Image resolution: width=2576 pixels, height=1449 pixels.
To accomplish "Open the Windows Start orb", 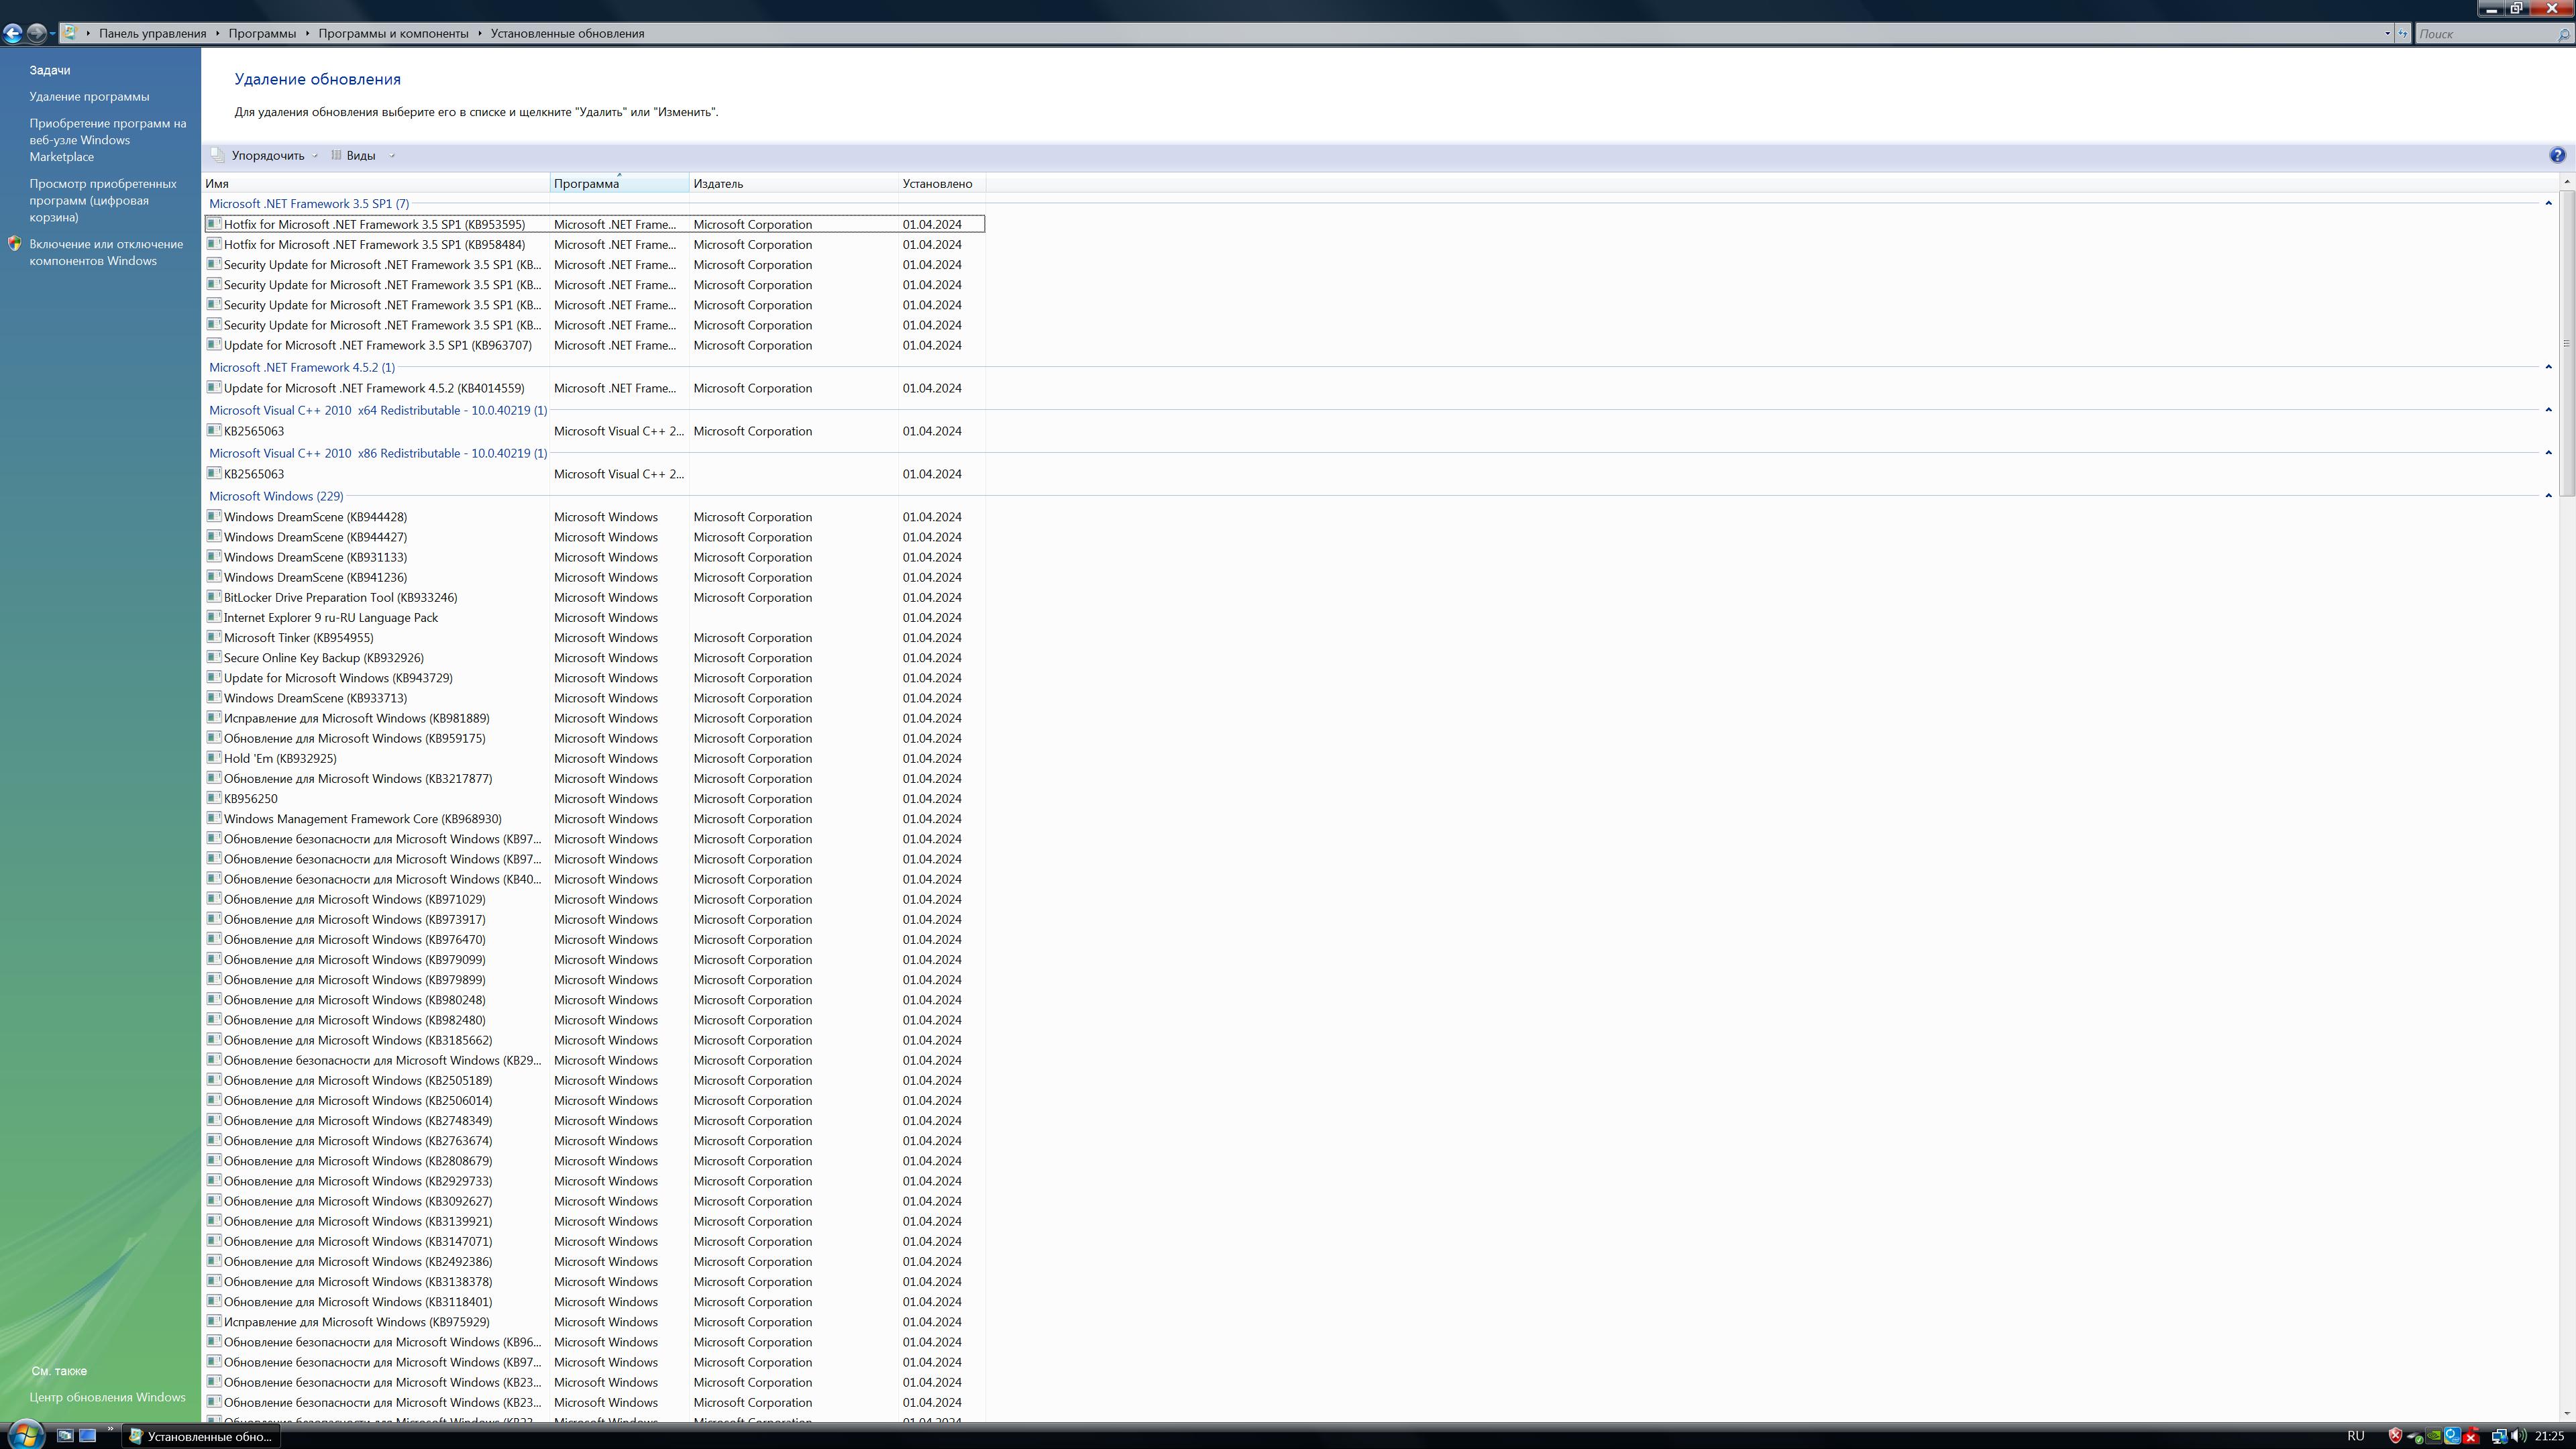I will (24, 1436).
